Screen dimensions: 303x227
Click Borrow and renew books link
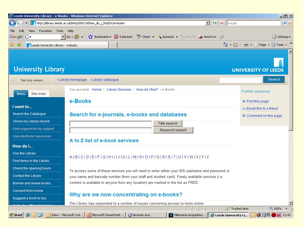[32, 183]
